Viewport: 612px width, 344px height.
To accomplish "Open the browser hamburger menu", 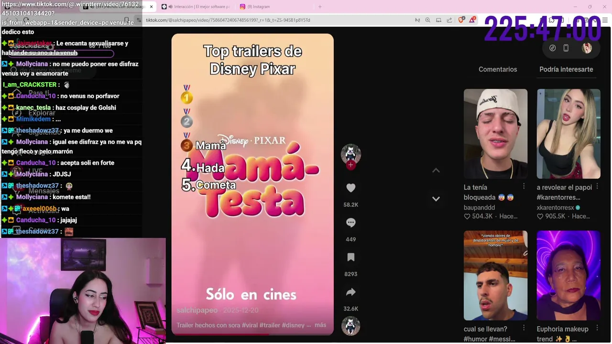I will [x=605, y=20].
